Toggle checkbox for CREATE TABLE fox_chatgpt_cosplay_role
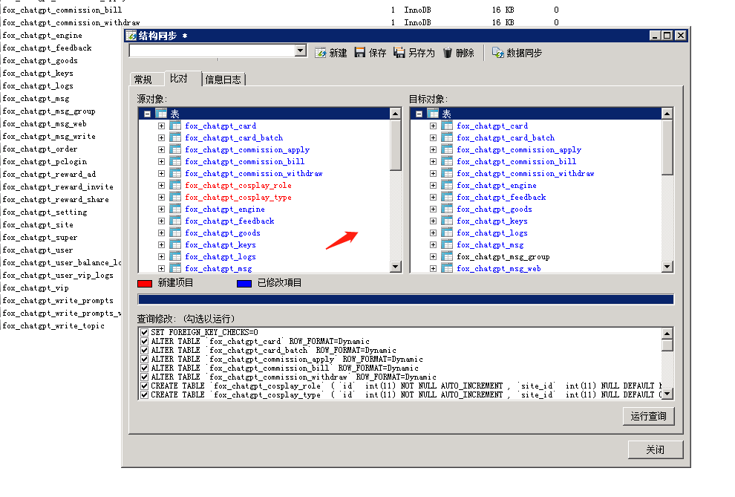Screen dimensions: 735x497 (144, 386)
